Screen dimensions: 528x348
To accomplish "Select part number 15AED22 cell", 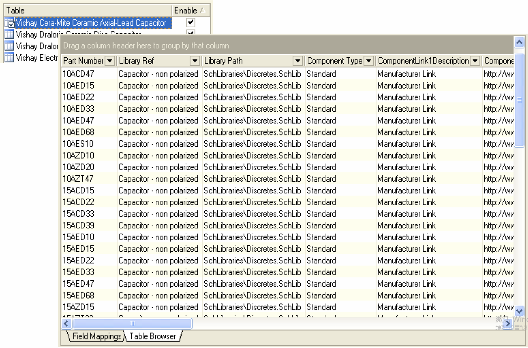I will [89, 260].
